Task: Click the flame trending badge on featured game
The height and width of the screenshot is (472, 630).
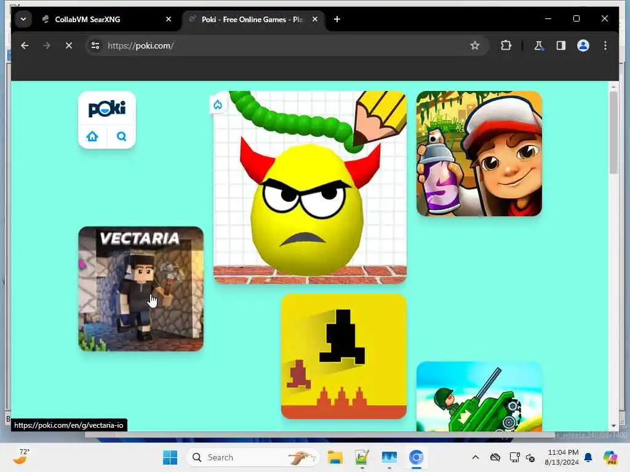Action: 218,104
